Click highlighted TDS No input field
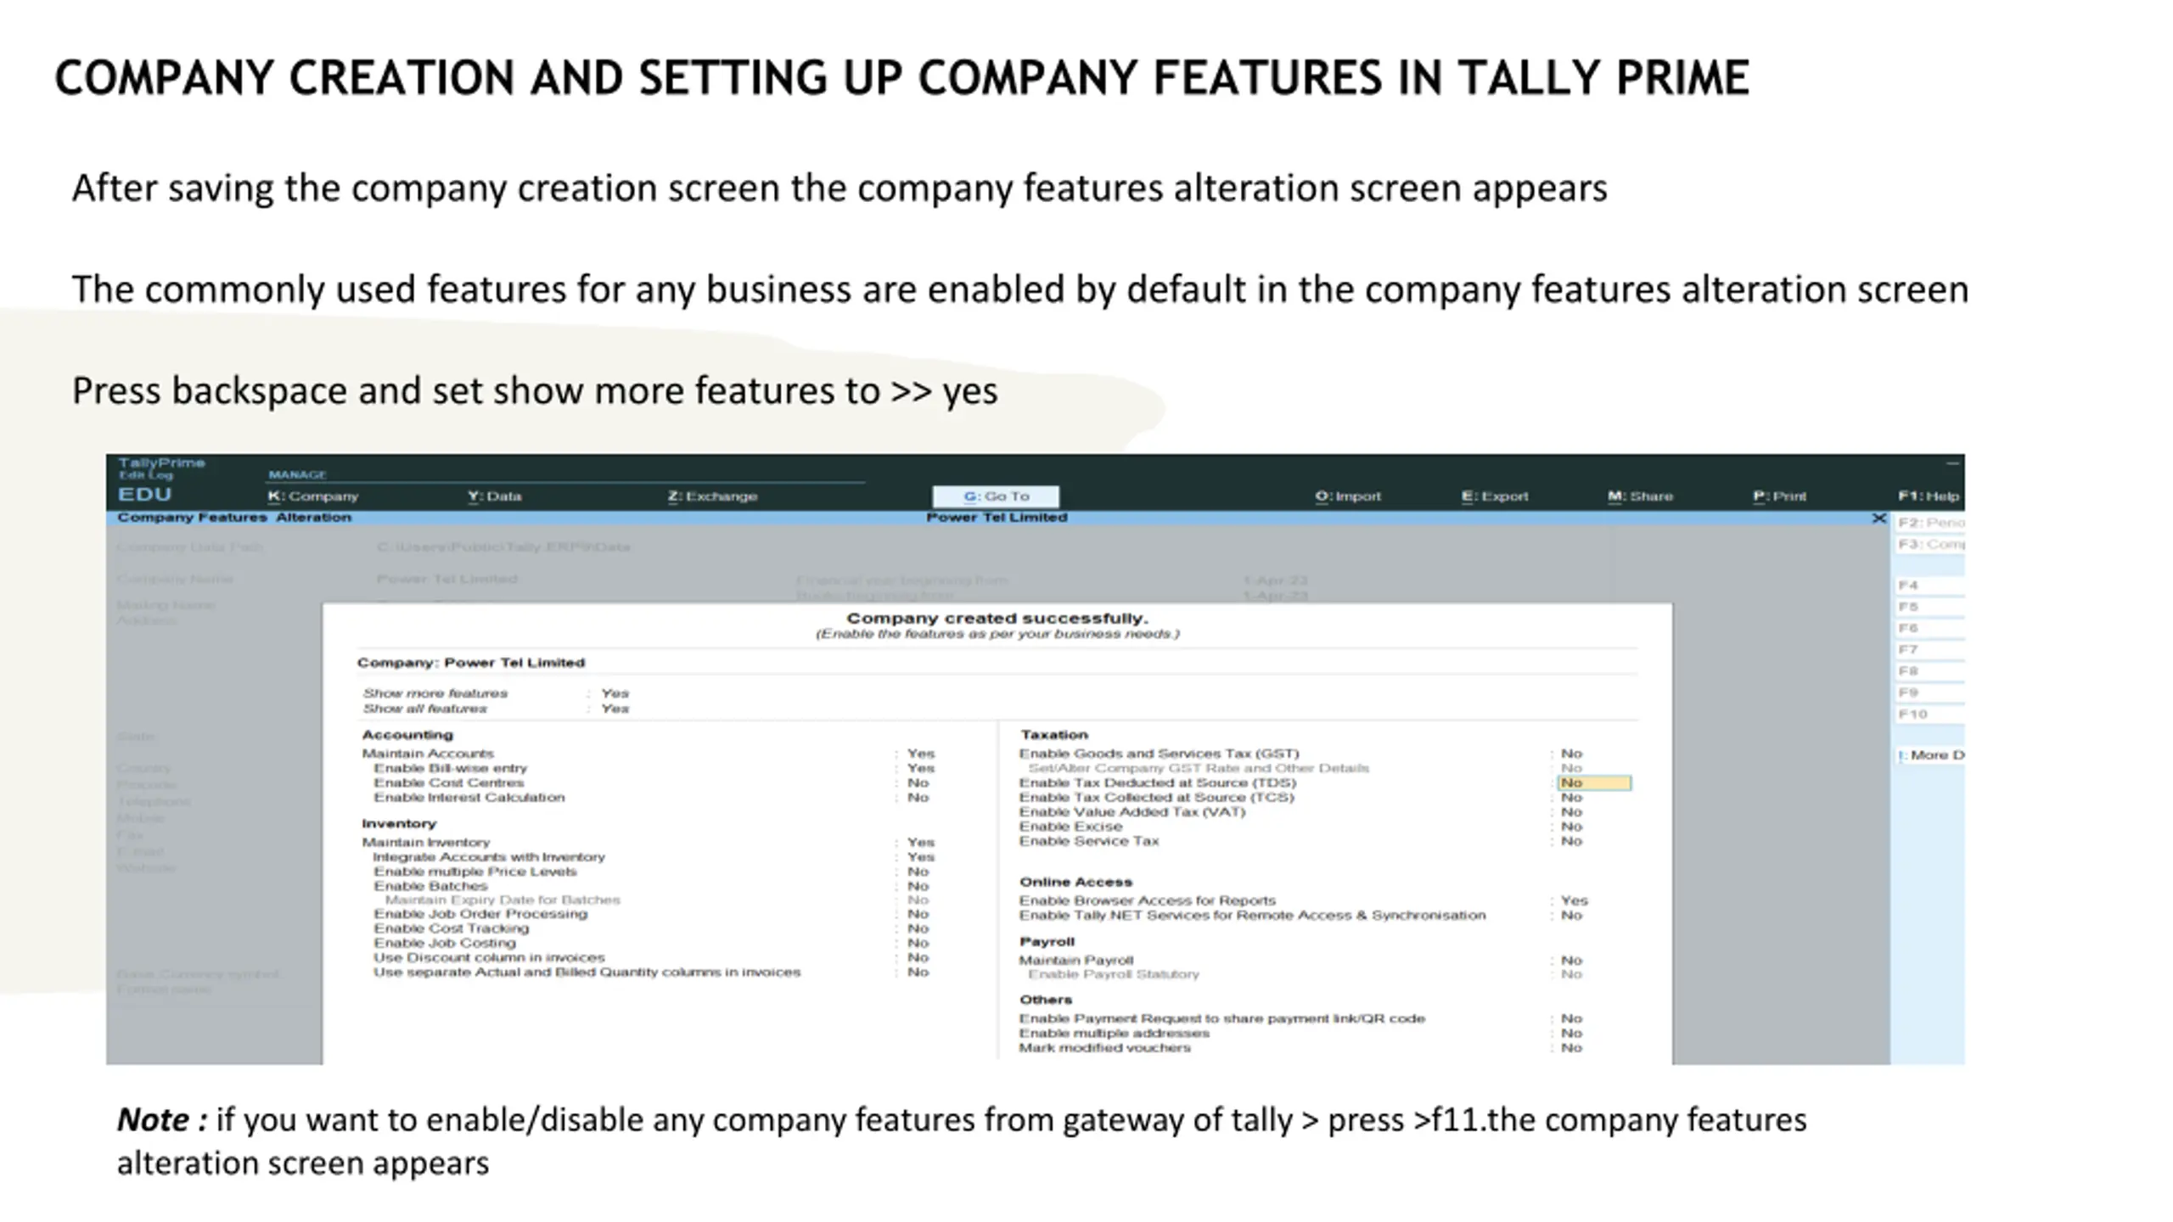Screen dimensions: 2173x1222 pyautogui.click(x=1594, y=783)
